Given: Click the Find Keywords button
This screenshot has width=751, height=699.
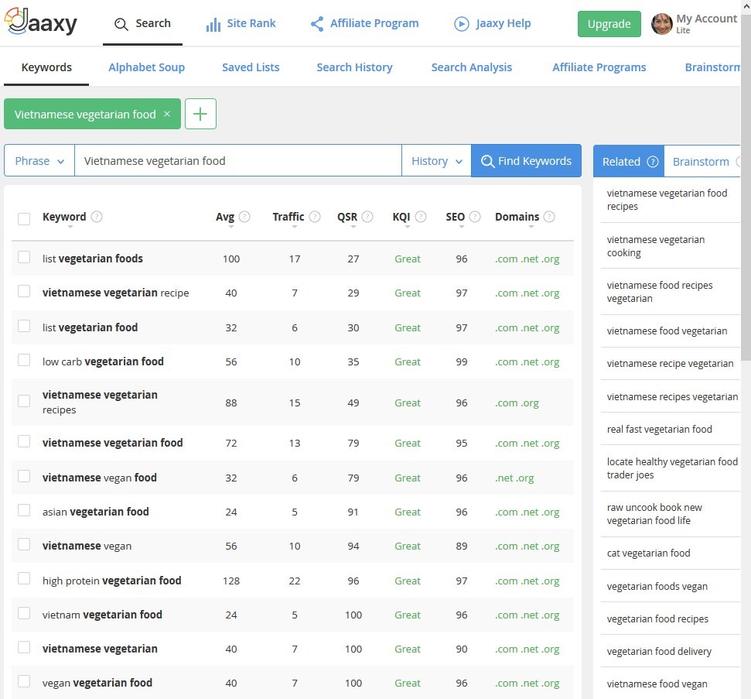Looking at the screenshot, I should (526, 160).
